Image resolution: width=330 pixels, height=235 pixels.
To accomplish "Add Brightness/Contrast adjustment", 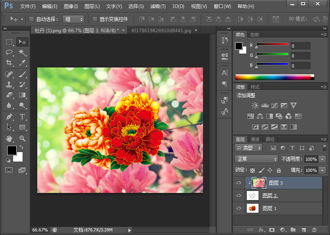I will point(255,105).
